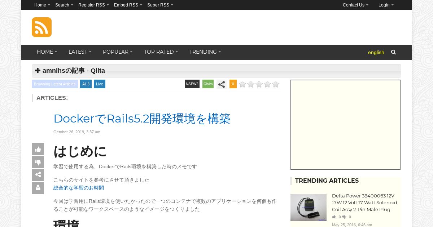
Task: Rate the feed five stars
Action: click(276, 84)
